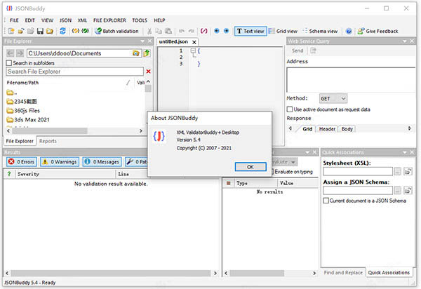
Task: Open the Method GET dropdown
Action: pyautogui.click(x=333, y=99)
